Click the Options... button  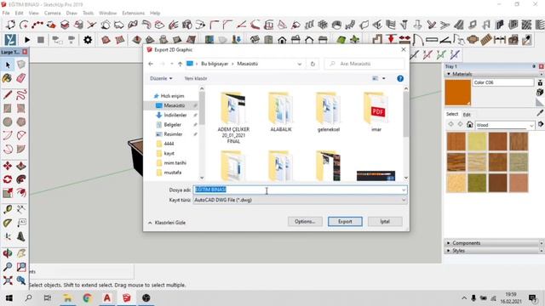tap(305, 221)
